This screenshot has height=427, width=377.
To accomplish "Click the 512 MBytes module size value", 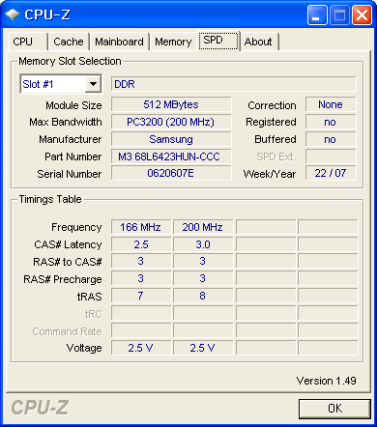I will pos(171,104).
